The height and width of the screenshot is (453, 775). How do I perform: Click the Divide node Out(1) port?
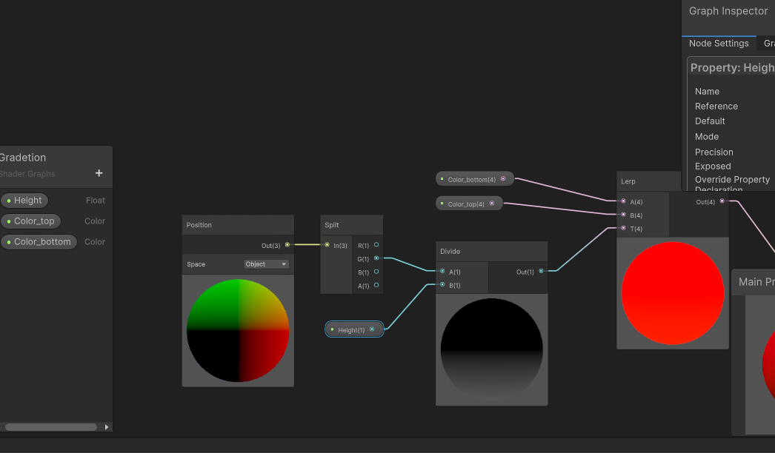pos(541,272)
